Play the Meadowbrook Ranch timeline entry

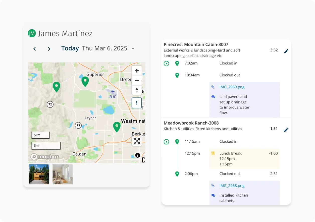point(166,142)
